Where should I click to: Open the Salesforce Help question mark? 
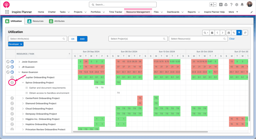click(231, 4)
